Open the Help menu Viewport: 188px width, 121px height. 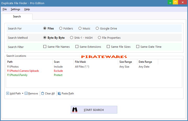tap(27, 9)
